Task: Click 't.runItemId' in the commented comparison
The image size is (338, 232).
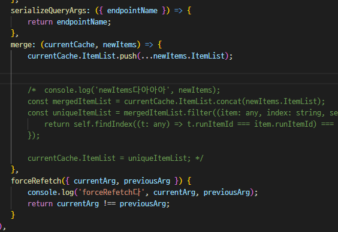Action: click(x=210, y=124)
